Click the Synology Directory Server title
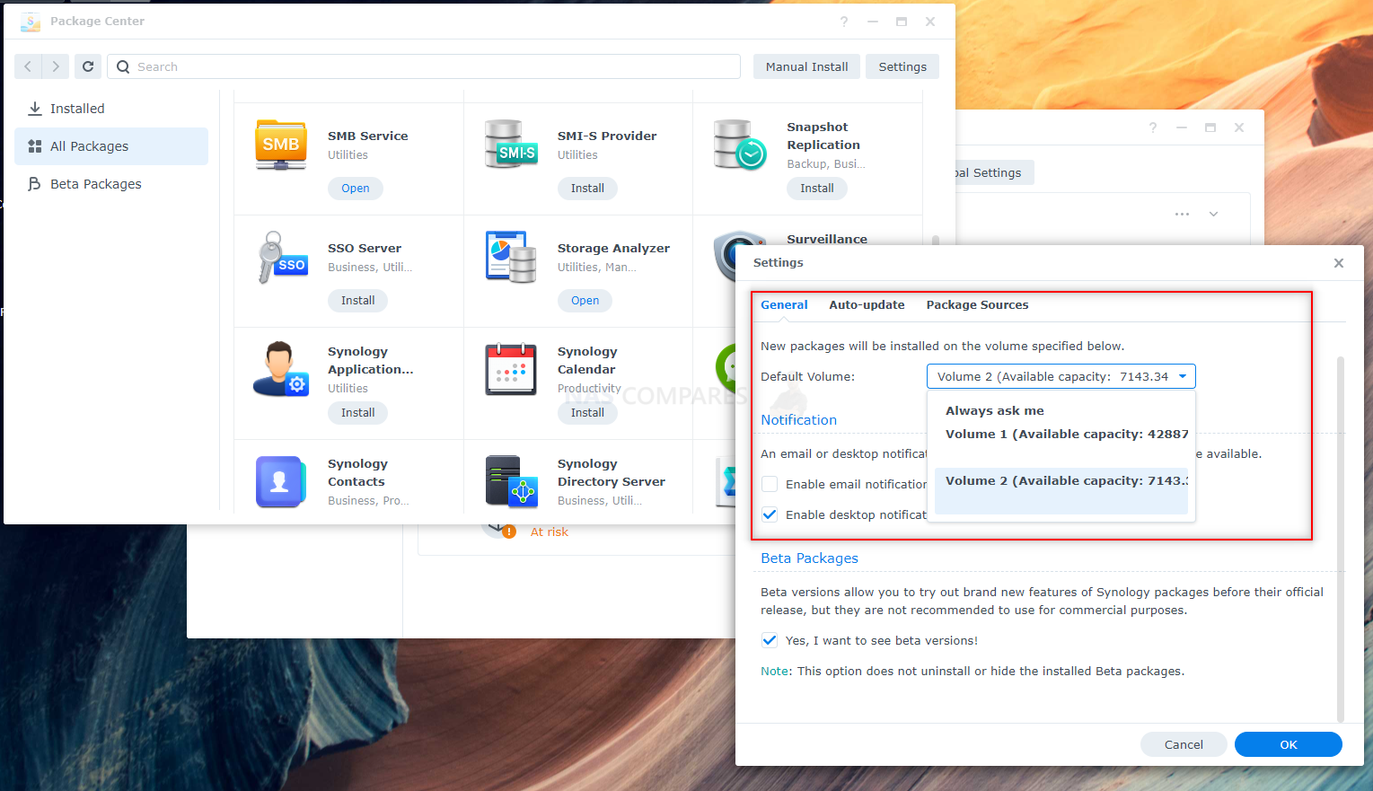The width and height of the screenshot is (1373, 791). (x=611, y=473)
